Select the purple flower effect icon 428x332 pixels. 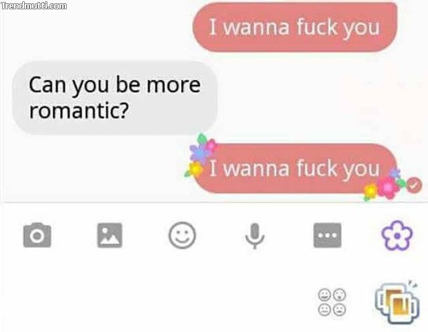(x=397, y=236)
